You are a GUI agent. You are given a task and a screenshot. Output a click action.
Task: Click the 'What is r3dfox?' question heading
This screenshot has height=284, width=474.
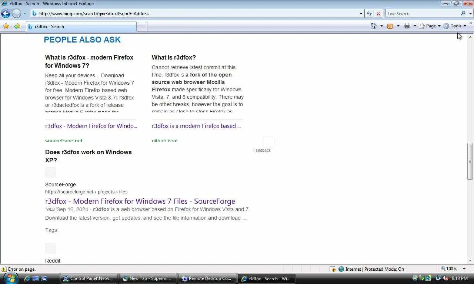pos(174,57)
